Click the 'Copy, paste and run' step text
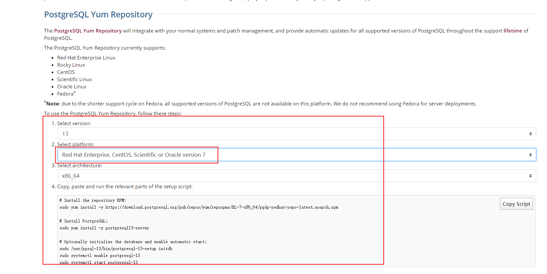Viewport: 547px width, 274px height. click(x=125, y=186)
